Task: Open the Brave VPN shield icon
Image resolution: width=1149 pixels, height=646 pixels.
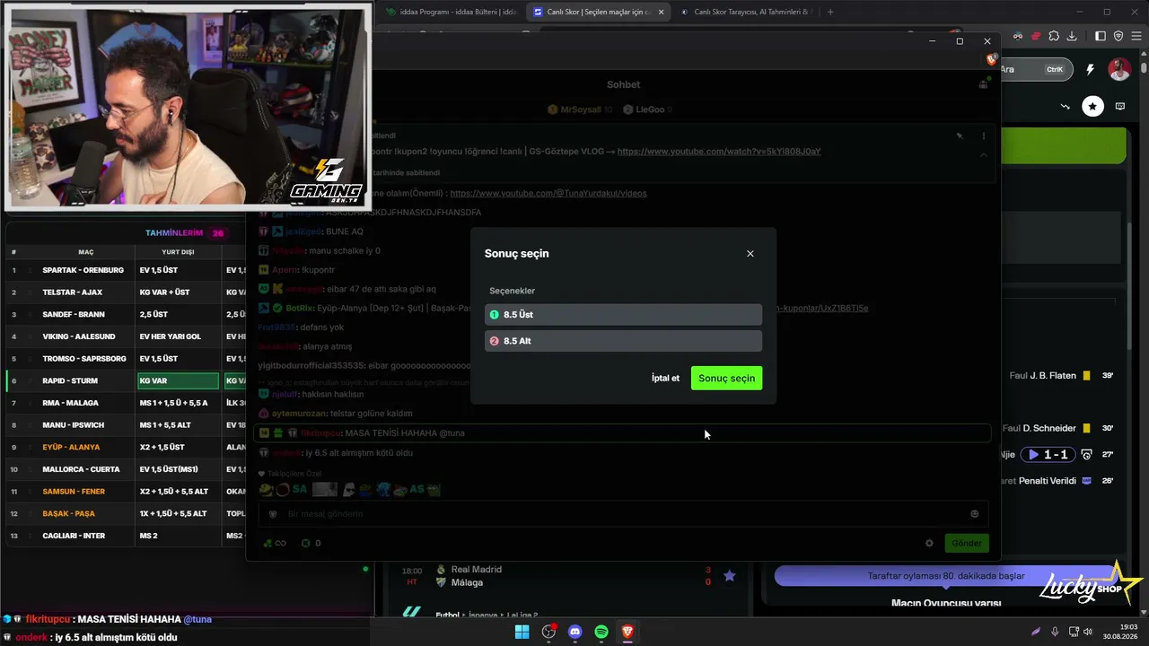Action: [1118, 36]
